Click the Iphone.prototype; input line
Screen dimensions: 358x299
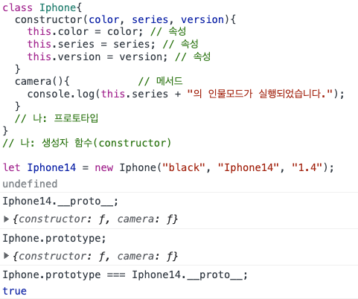click(x=54, y=239)
